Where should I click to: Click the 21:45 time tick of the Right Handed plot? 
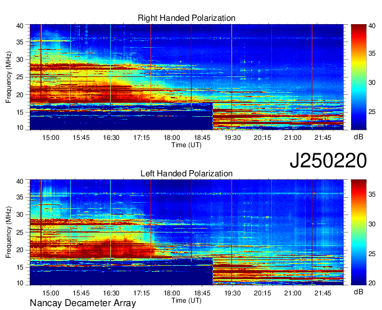323,138
